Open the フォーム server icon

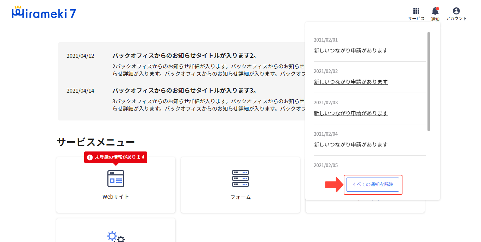tap(241, 179)
